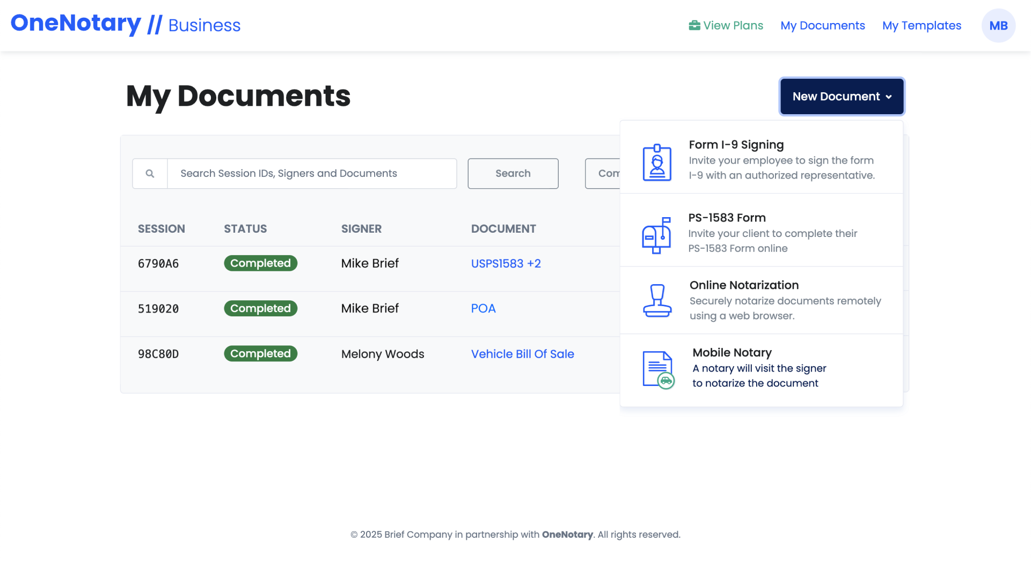This screenshot has width=1031, height=579.
Task: Open Vehicle Bill Of Sale link
Action: 522,354
